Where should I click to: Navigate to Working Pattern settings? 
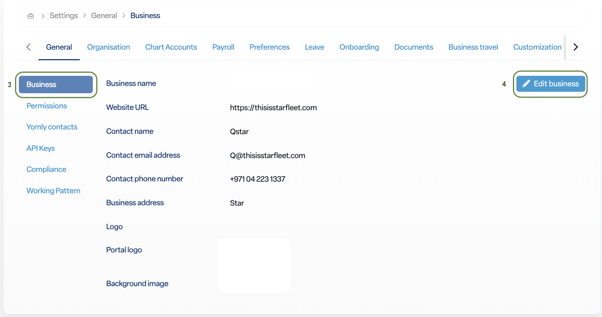point(53,191)
